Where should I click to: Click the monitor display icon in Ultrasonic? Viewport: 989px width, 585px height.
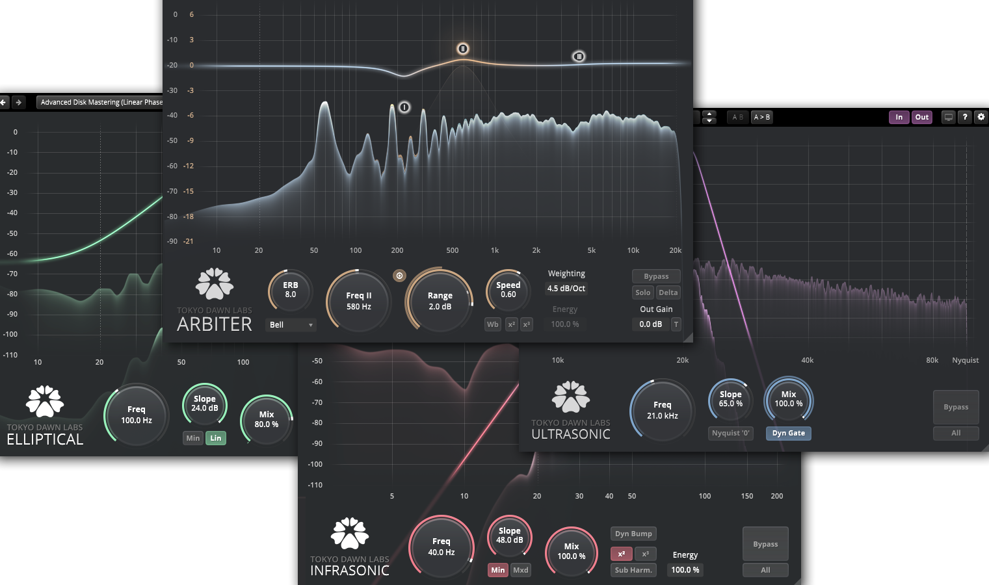click(x=949, y=117)
